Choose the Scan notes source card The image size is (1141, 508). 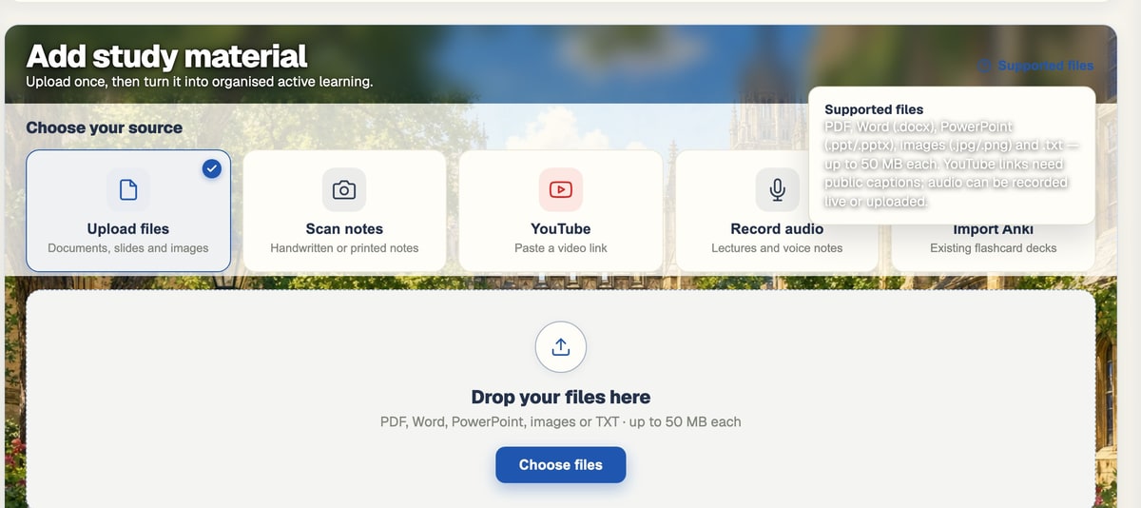[x=344, y=211]
